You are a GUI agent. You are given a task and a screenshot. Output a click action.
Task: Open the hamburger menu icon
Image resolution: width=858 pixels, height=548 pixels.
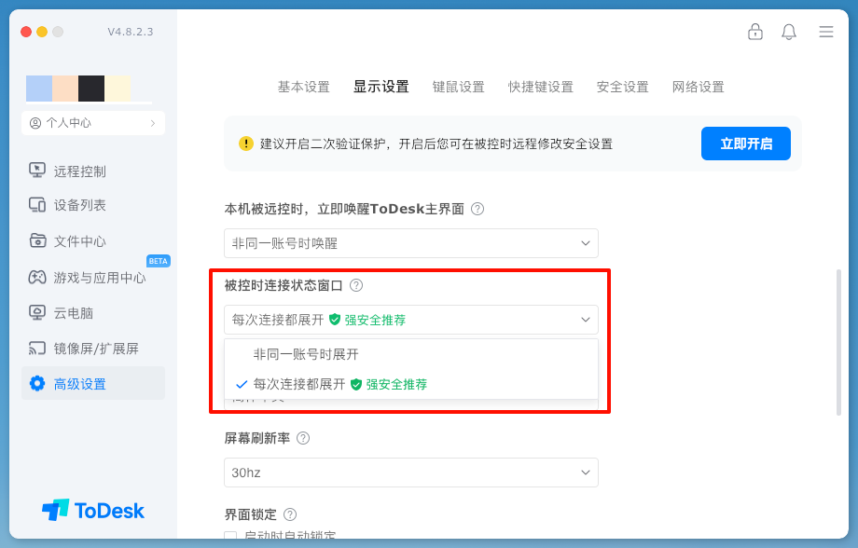click(826, 32)
